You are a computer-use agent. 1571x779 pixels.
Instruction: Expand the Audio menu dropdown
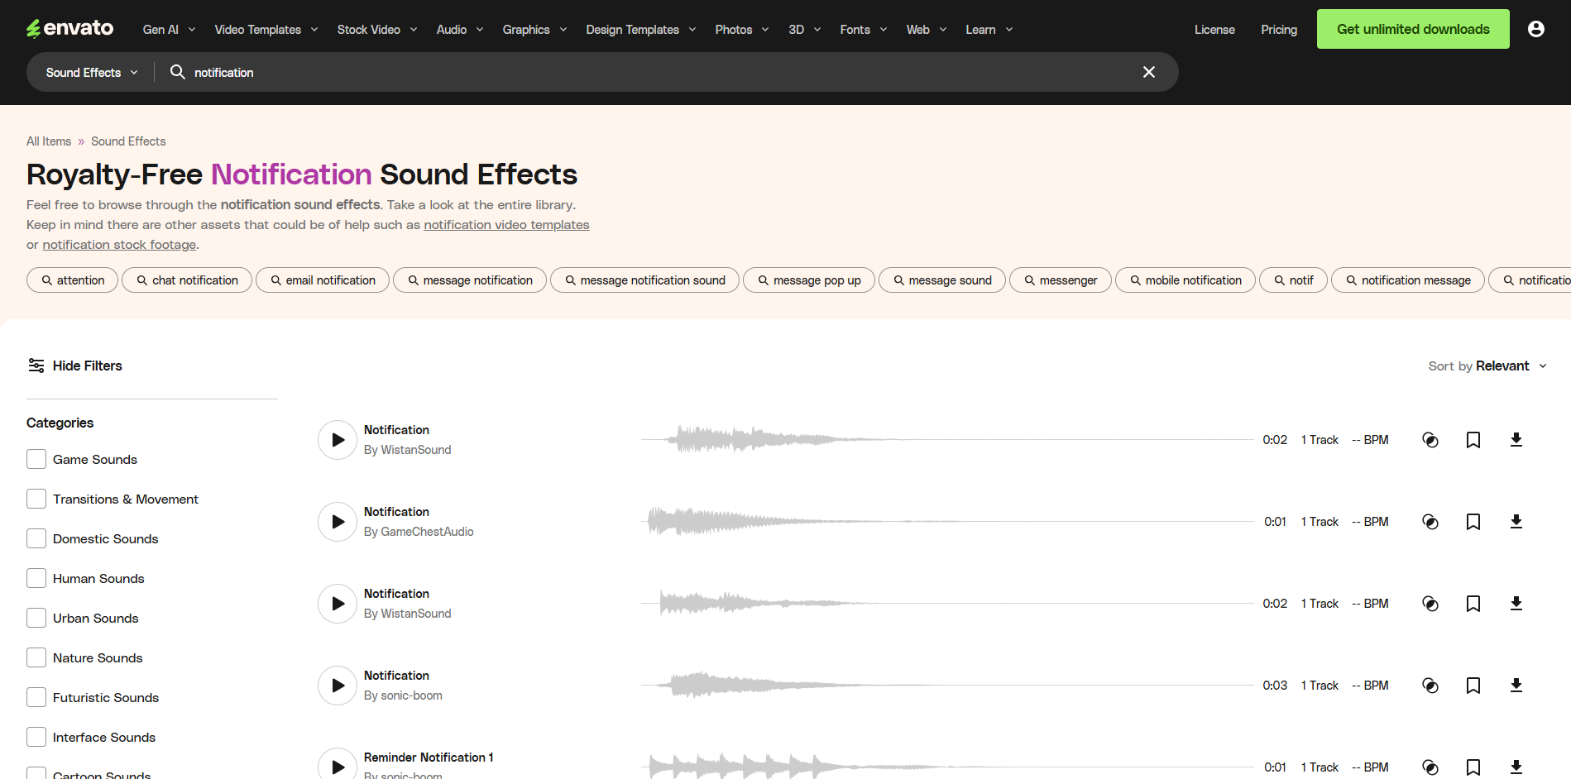click(459, 29)
